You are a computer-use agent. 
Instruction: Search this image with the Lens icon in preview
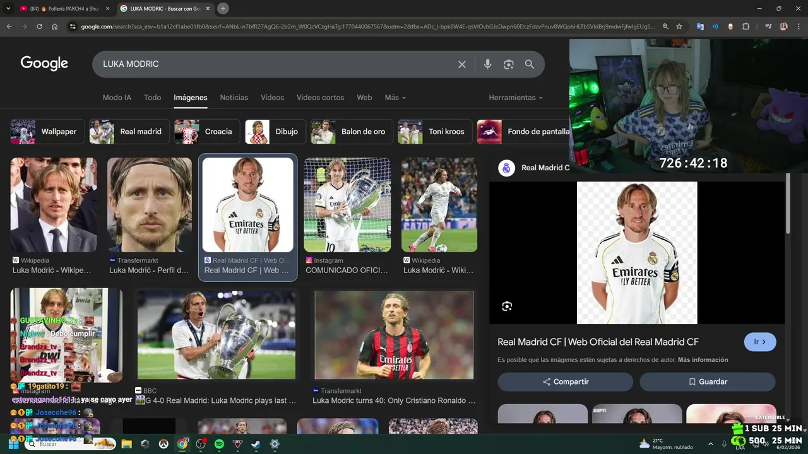click(x=507, y=306)
